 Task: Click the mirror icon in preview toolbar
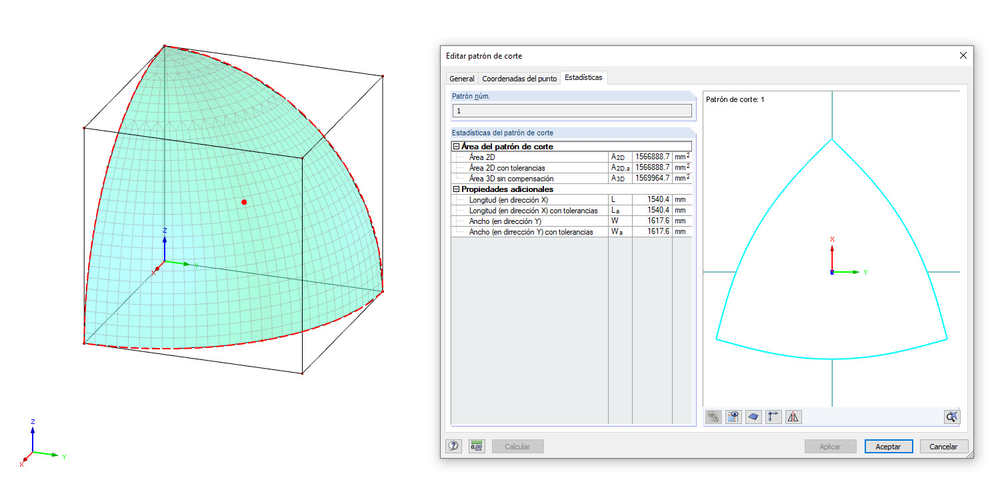tap(793, 417)
